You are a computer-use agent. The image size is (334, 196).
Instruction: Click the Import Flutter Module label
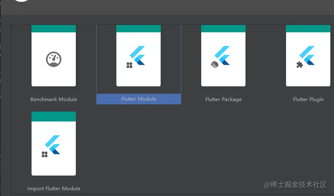pos(54,189)
